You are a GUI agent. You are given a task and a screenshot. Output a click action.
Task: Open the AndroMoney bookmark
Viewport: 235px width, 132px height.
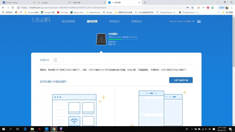pos(93,12)
